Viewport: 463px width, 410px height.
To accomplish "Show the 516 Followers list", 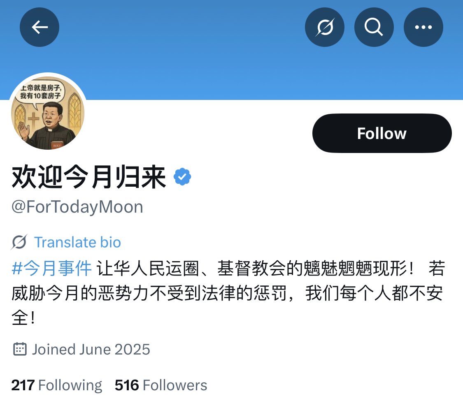I will click(x=161, y=385).
